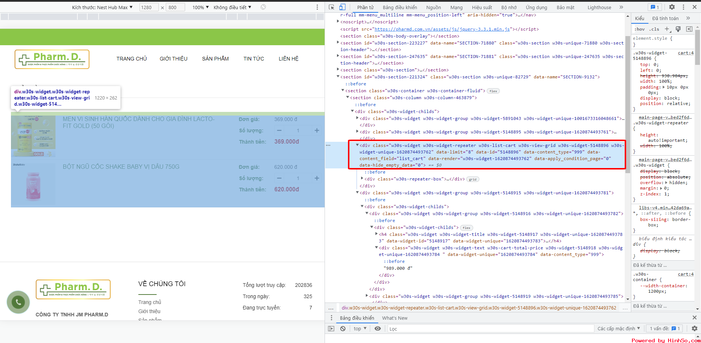Open the 100% zoom dropdown
The width and height of the screenshot is (701, 343).
coord(200,7)
